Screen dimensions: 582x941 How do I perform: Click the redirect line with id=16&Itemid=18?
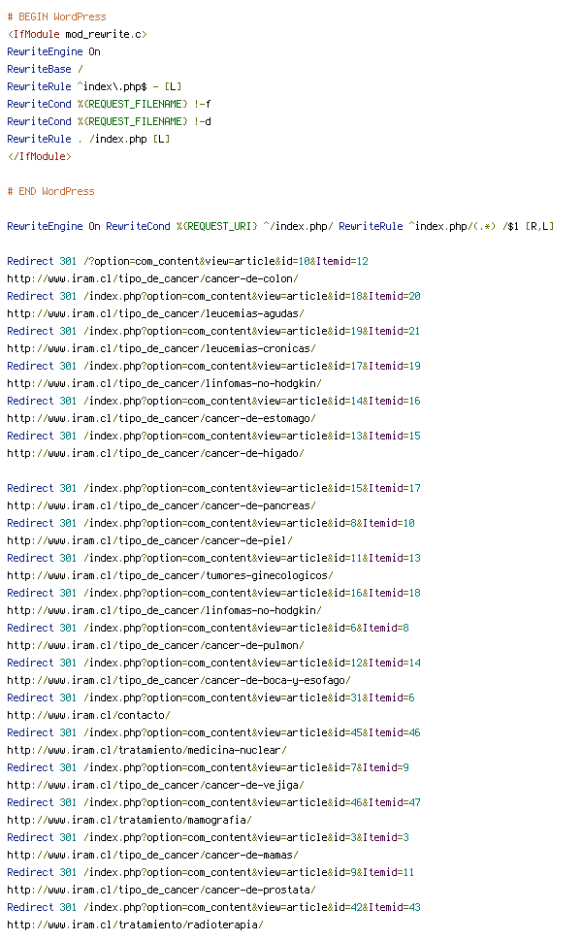point(213,593)
